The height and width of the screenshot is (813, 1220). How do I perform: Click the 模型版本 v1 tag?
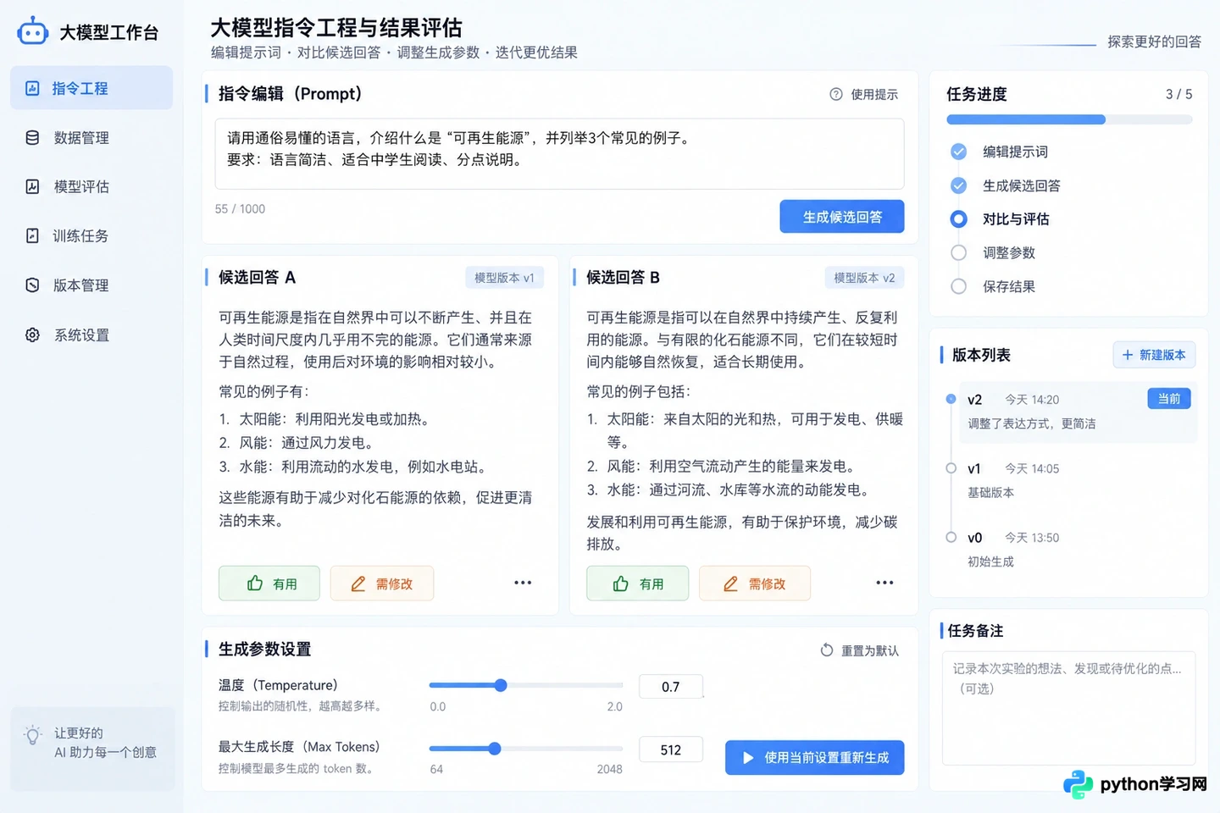(x=504, y=278)
